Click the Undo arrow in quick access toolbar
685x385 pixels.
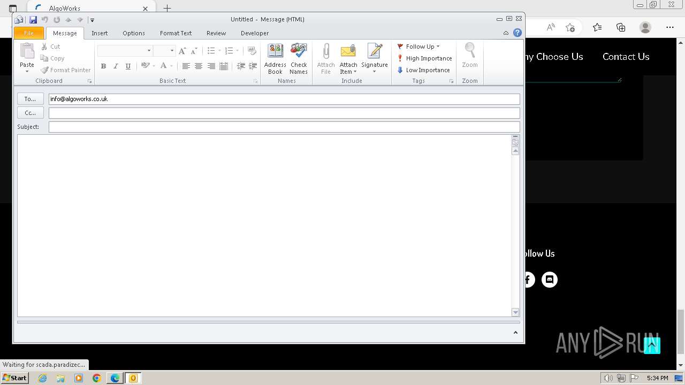coord(45,20)
